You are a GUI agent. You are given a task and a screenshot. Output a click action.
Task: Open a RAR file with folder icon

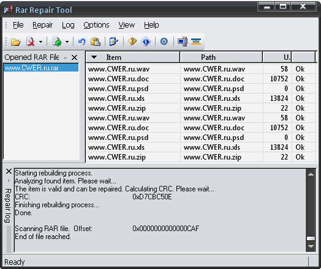point(16,42)
